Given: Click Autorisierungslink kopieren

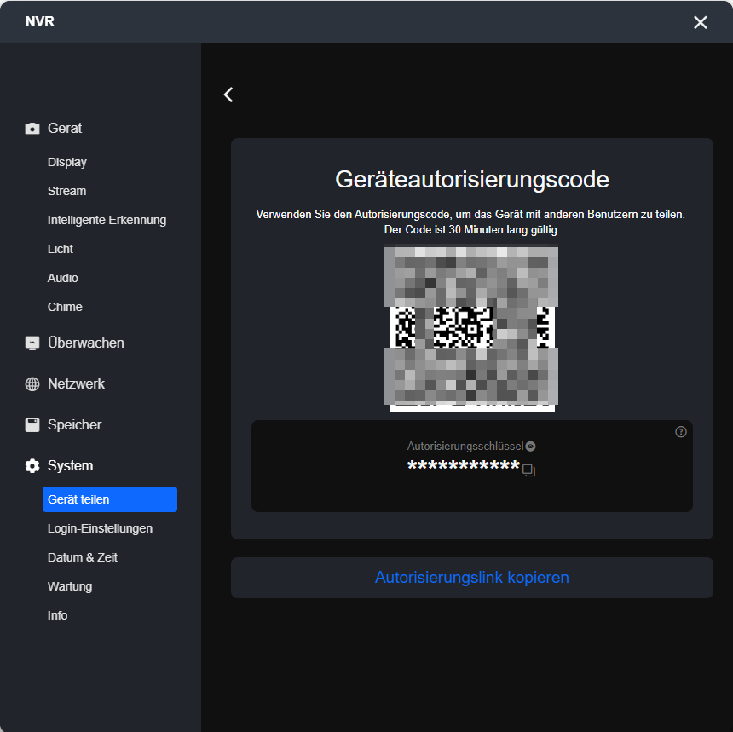Looking at the screenshot, I should click(471, 577).
